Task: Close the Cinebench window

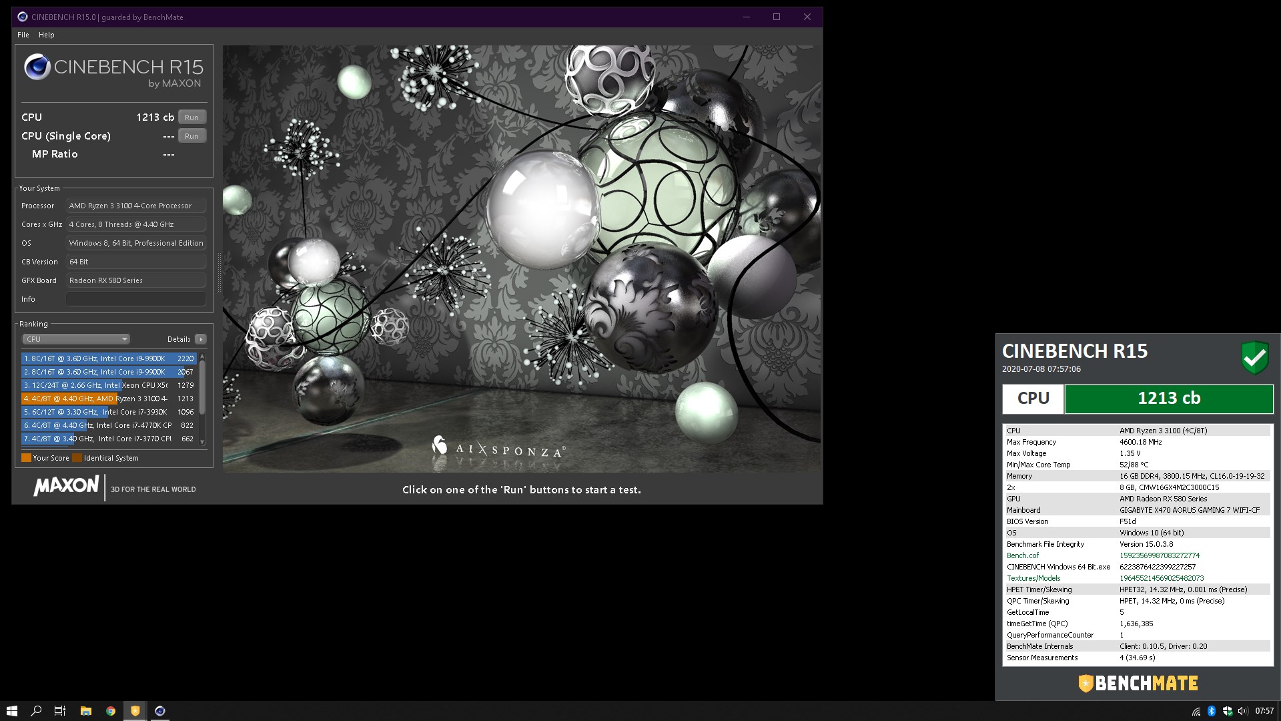Action: pyautogui.click(x=807, y=17)
